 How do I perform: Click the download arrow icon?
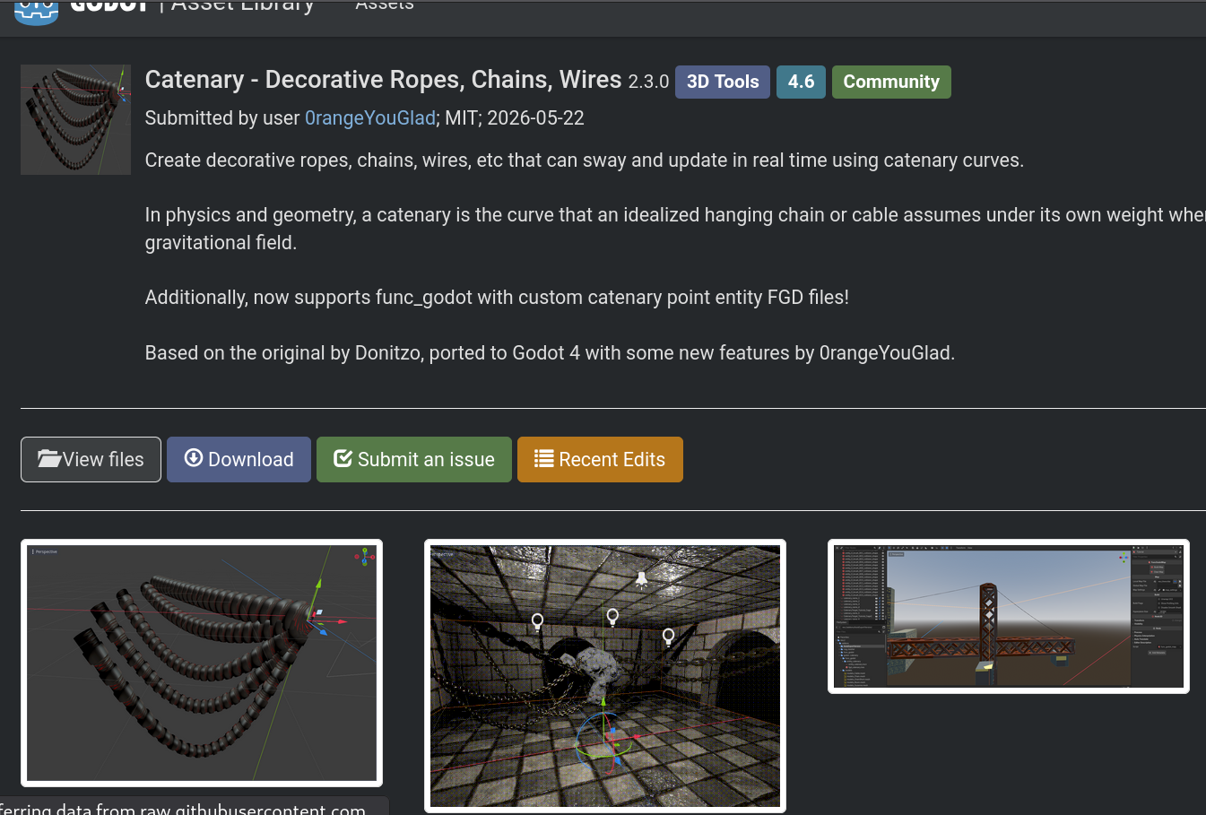point(194,458)
